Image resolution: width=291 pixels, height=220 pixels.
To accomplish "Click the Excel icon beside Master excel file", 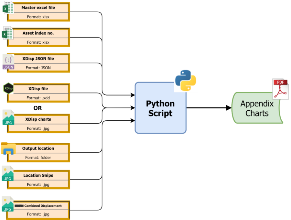I will coord(7,8).
